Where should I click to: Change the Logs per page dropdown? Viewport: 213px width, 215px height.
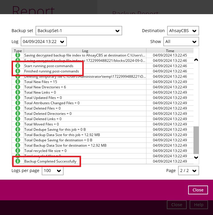(x=52, y=171)
